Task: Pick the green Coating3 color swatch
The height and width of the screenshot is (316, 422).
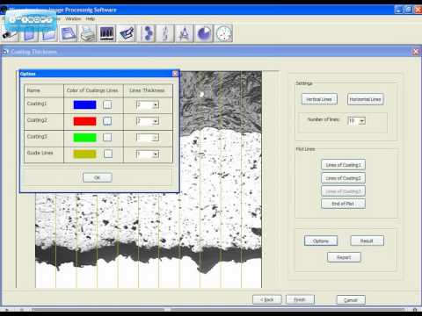Action: point(84,138)
